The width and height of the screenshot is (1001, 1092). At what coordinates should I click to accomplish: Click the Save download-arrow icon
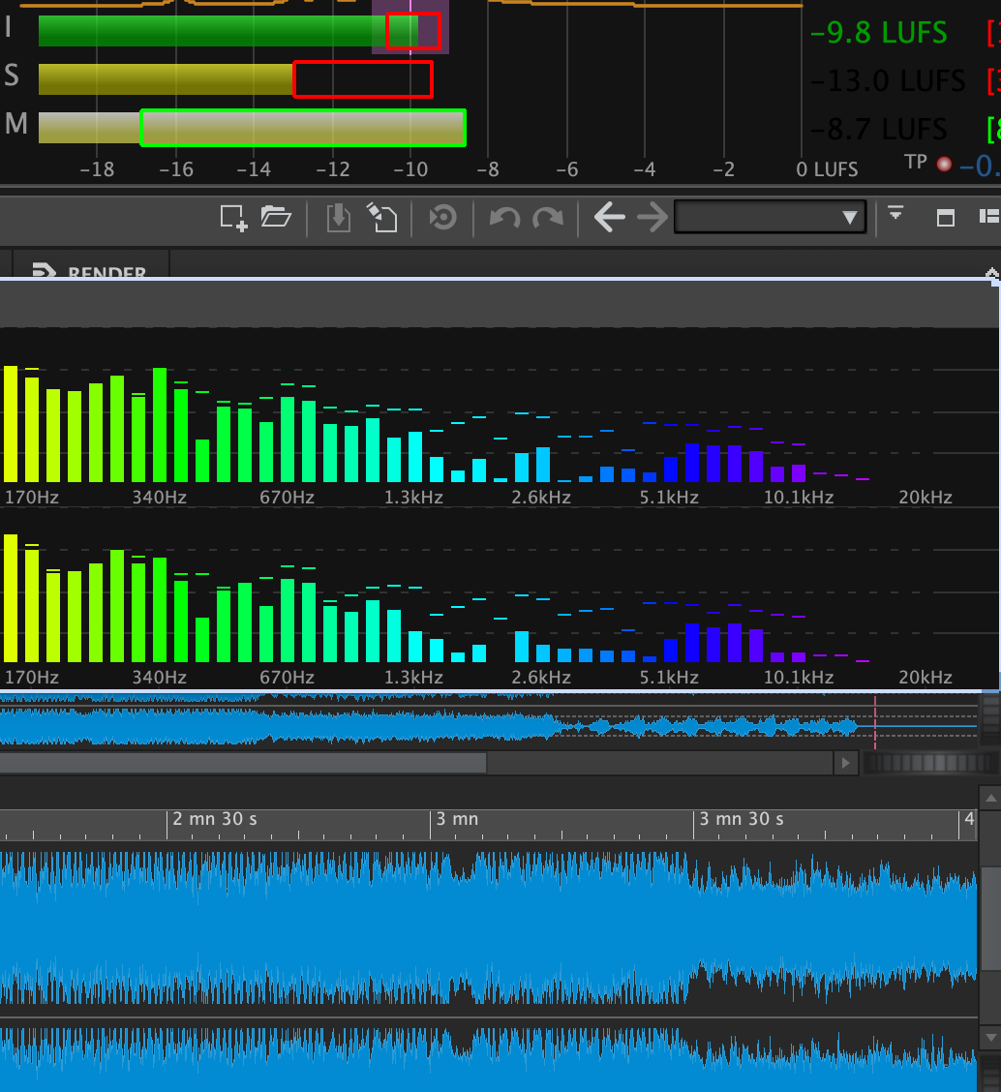pyautogui.click(x=339, y=217)
